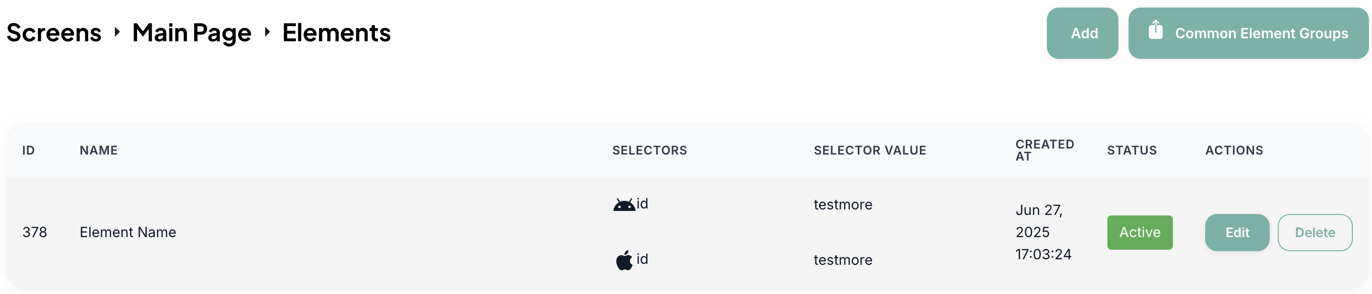Click the STATUS column header
This screenshot has width=1372, height=294.
[x=1132, y=151]
